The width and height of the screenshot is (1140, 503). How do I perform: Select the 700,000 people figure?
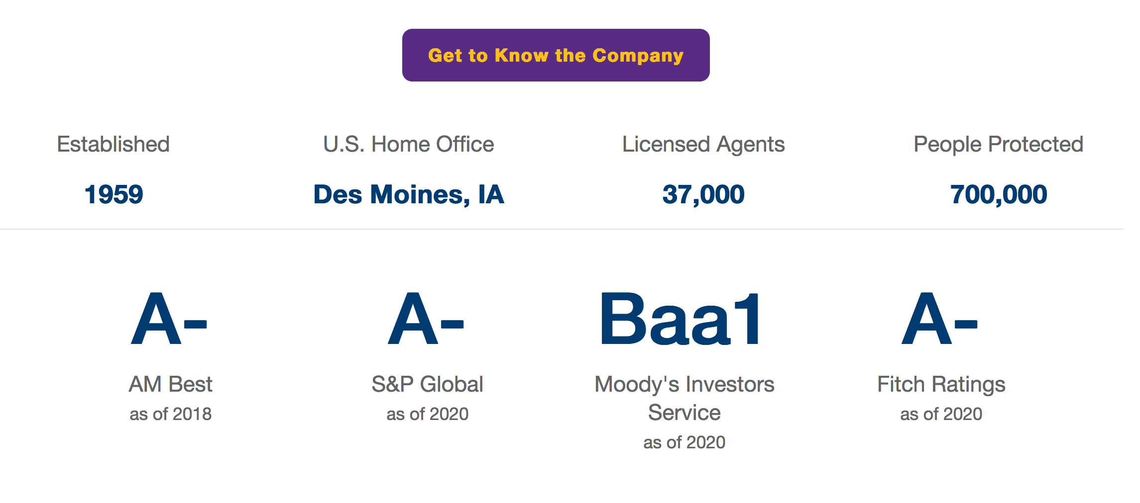[x=998, y=194]
